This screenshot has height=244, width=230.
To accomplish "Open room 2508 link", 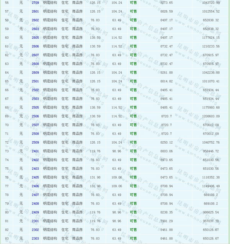I will (35, 134).
